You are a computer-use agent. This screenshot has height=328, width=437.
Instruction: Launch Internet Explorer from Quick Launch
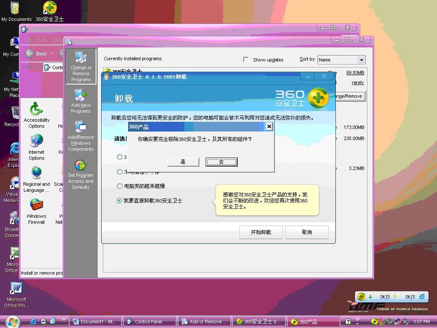click(x=33, y=322)
